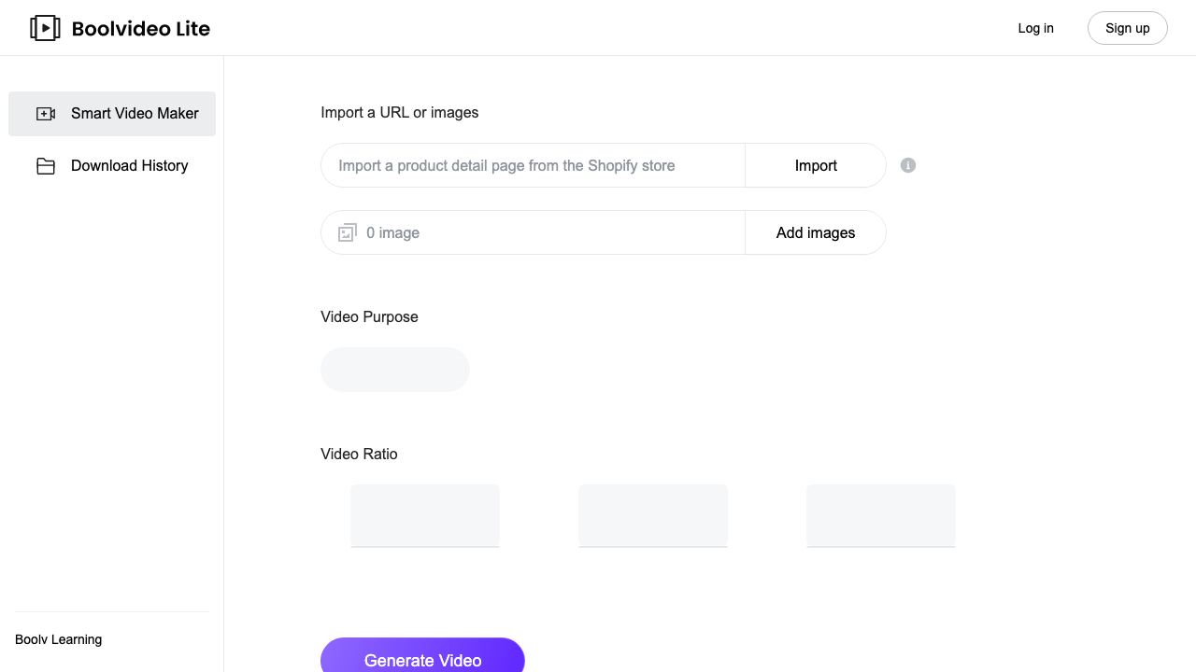Click the Import button
The height and width of the screenshot is (672, 1196).
pos(816,165)
